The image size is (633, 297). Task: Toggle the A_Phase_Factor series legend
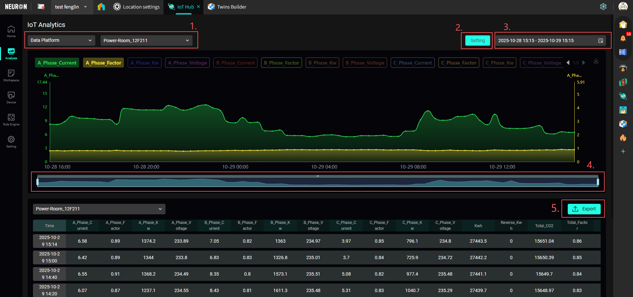(103, 63)
